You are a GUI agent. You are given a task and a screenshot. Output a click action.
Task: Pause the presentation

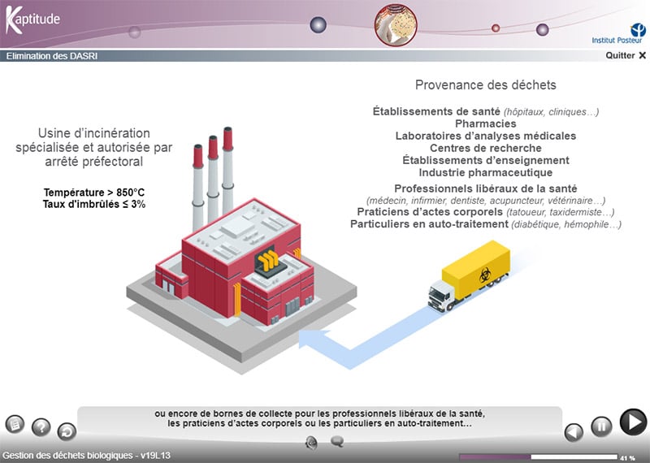pos(600,426)
